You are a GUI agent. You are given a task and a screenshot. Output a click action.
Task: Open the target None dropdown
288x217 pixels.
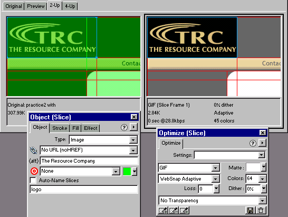(x=116, y=172)
